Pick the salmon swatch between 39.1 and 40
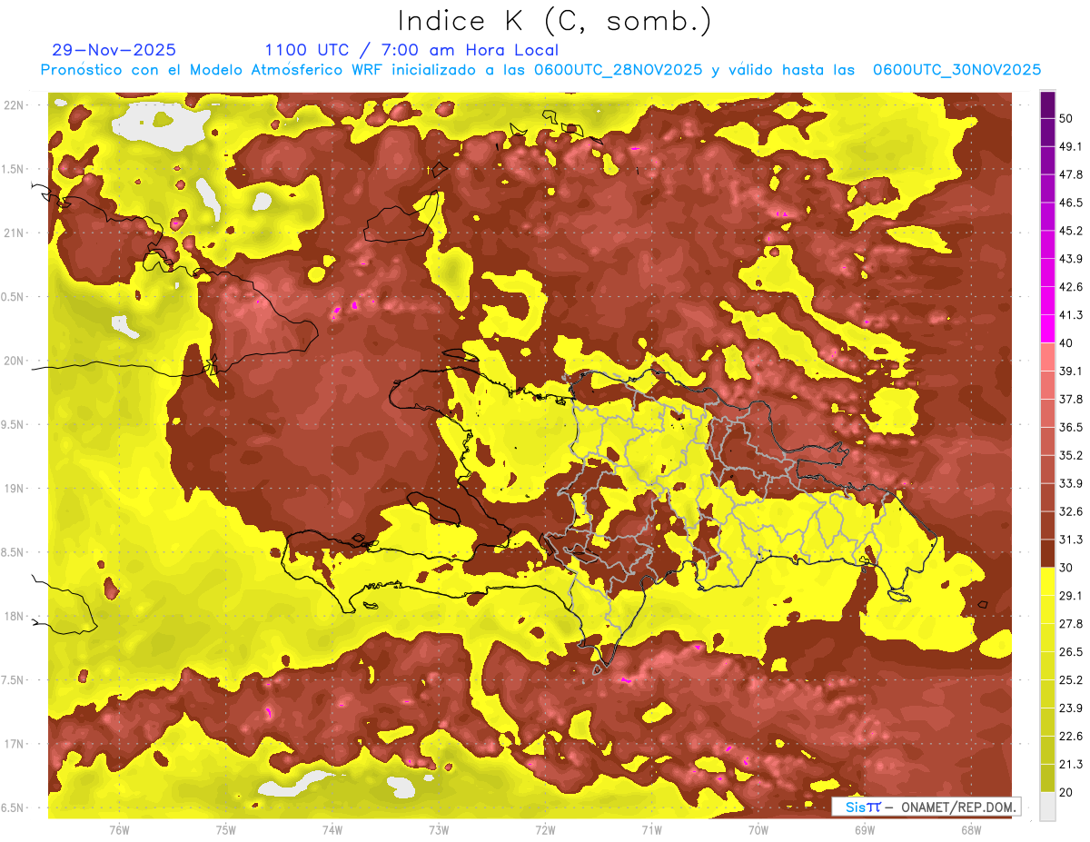The image size is (1090, 842). click(1047, 357)
